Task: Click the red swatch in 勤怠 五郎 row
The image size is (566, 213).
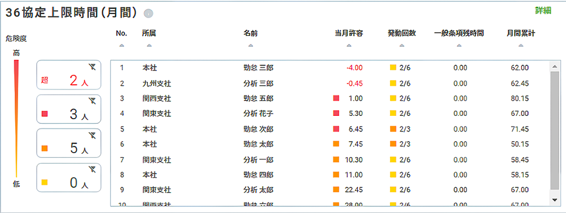Action: point(336,98)
